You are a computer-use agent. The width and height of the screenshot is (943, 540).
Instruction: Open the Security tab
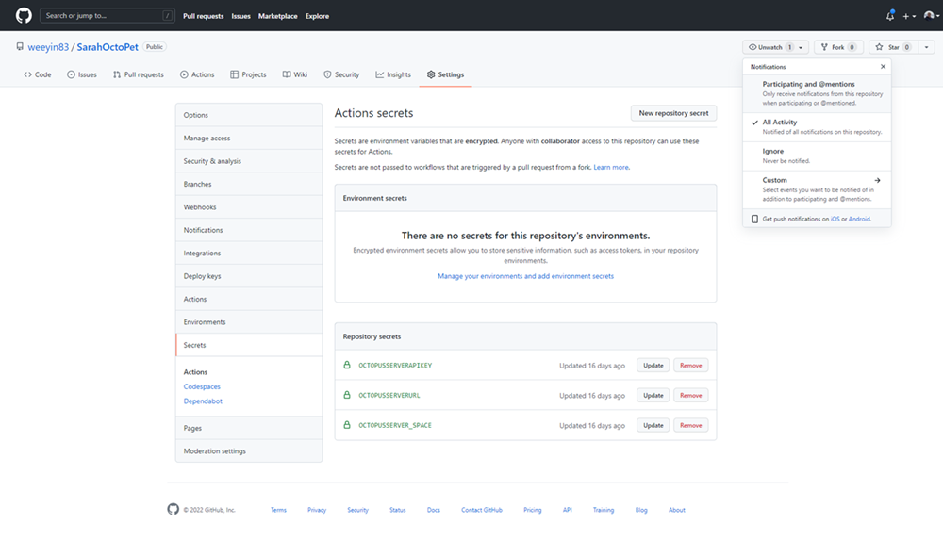point(341,74)
